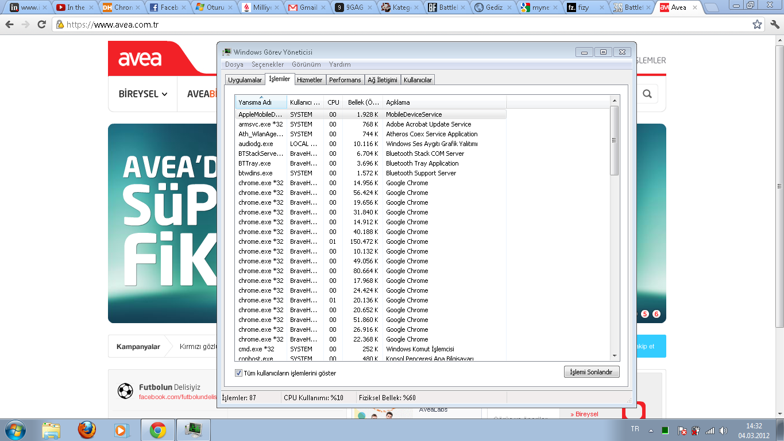784x441 pixels.
Task: Click the process list vertical scrollbar thumb
Action: 614,140
